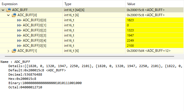Click the ADC_BUFF[1] sub-array folder icon
184x111 pixels.
tap(14, 51)
